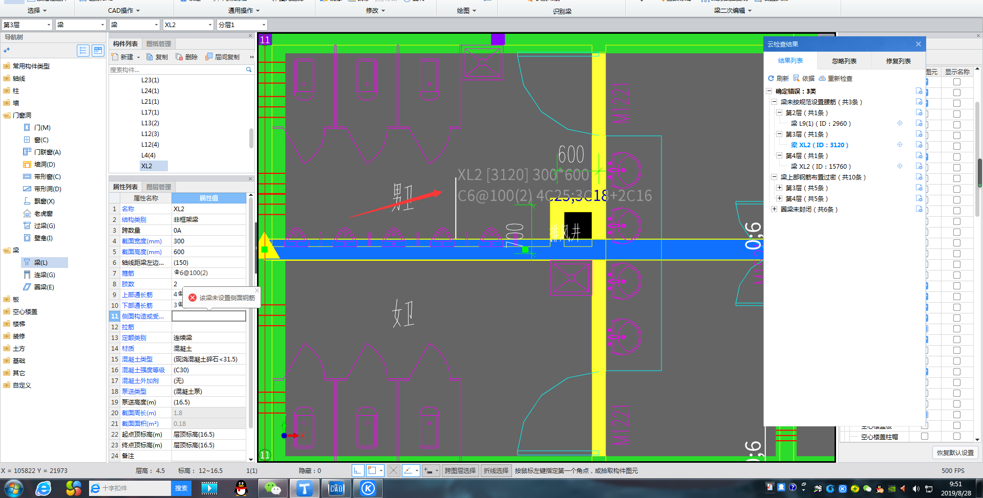Locate beam L9(1) using its target icon

pos(900,123)
